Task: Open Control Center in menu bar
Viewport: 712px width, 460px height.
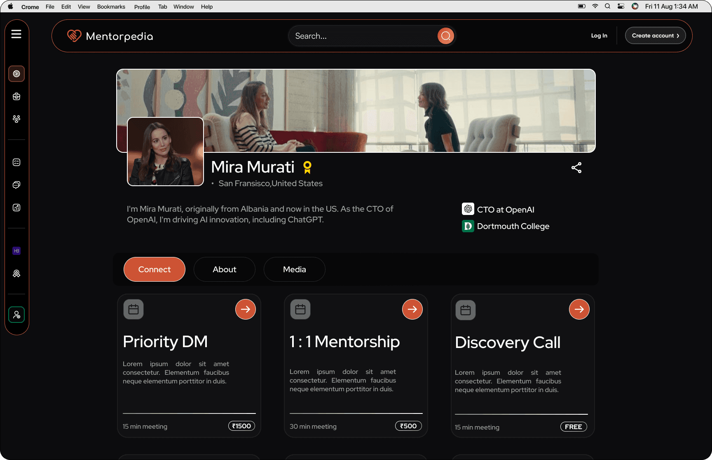Action: coord(621,6)
